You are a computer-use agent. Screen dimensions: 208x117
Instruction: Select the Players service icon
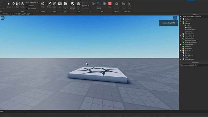point(183,21)
